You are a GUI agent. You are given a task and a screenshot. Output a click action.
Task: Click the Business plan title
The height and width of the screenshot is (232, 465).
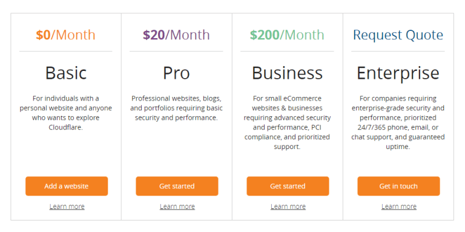pos(287,73)
